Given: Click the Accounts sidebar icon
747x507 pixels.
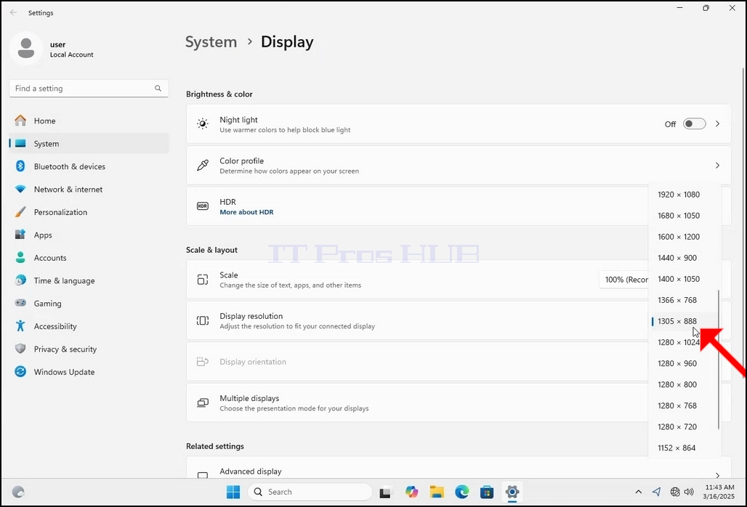Looking at the screenshot, I should [x=20, y=258].
